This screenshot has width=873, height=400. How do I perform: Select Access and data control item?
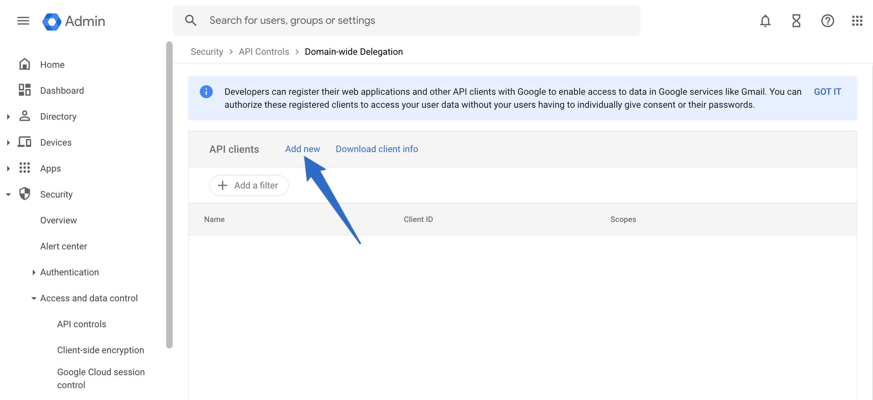click(x=89, y=298)
